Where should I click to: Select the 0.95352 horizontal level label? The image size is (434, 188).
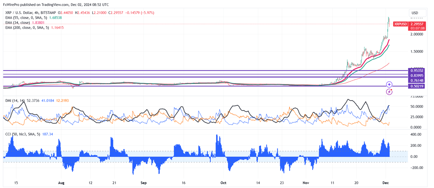coord(417,70)
